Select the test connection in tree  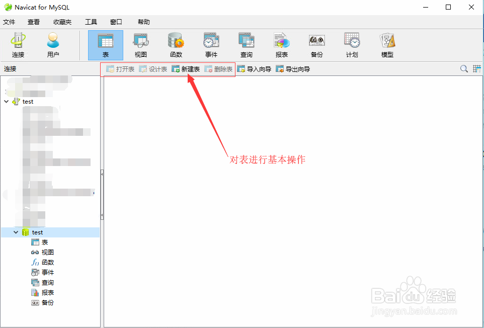pyautogui.click(x=28, y=102)
